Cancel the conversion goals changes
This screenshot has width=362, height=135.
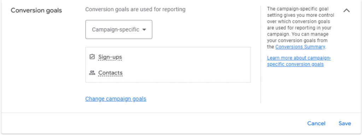pos(316,123)
